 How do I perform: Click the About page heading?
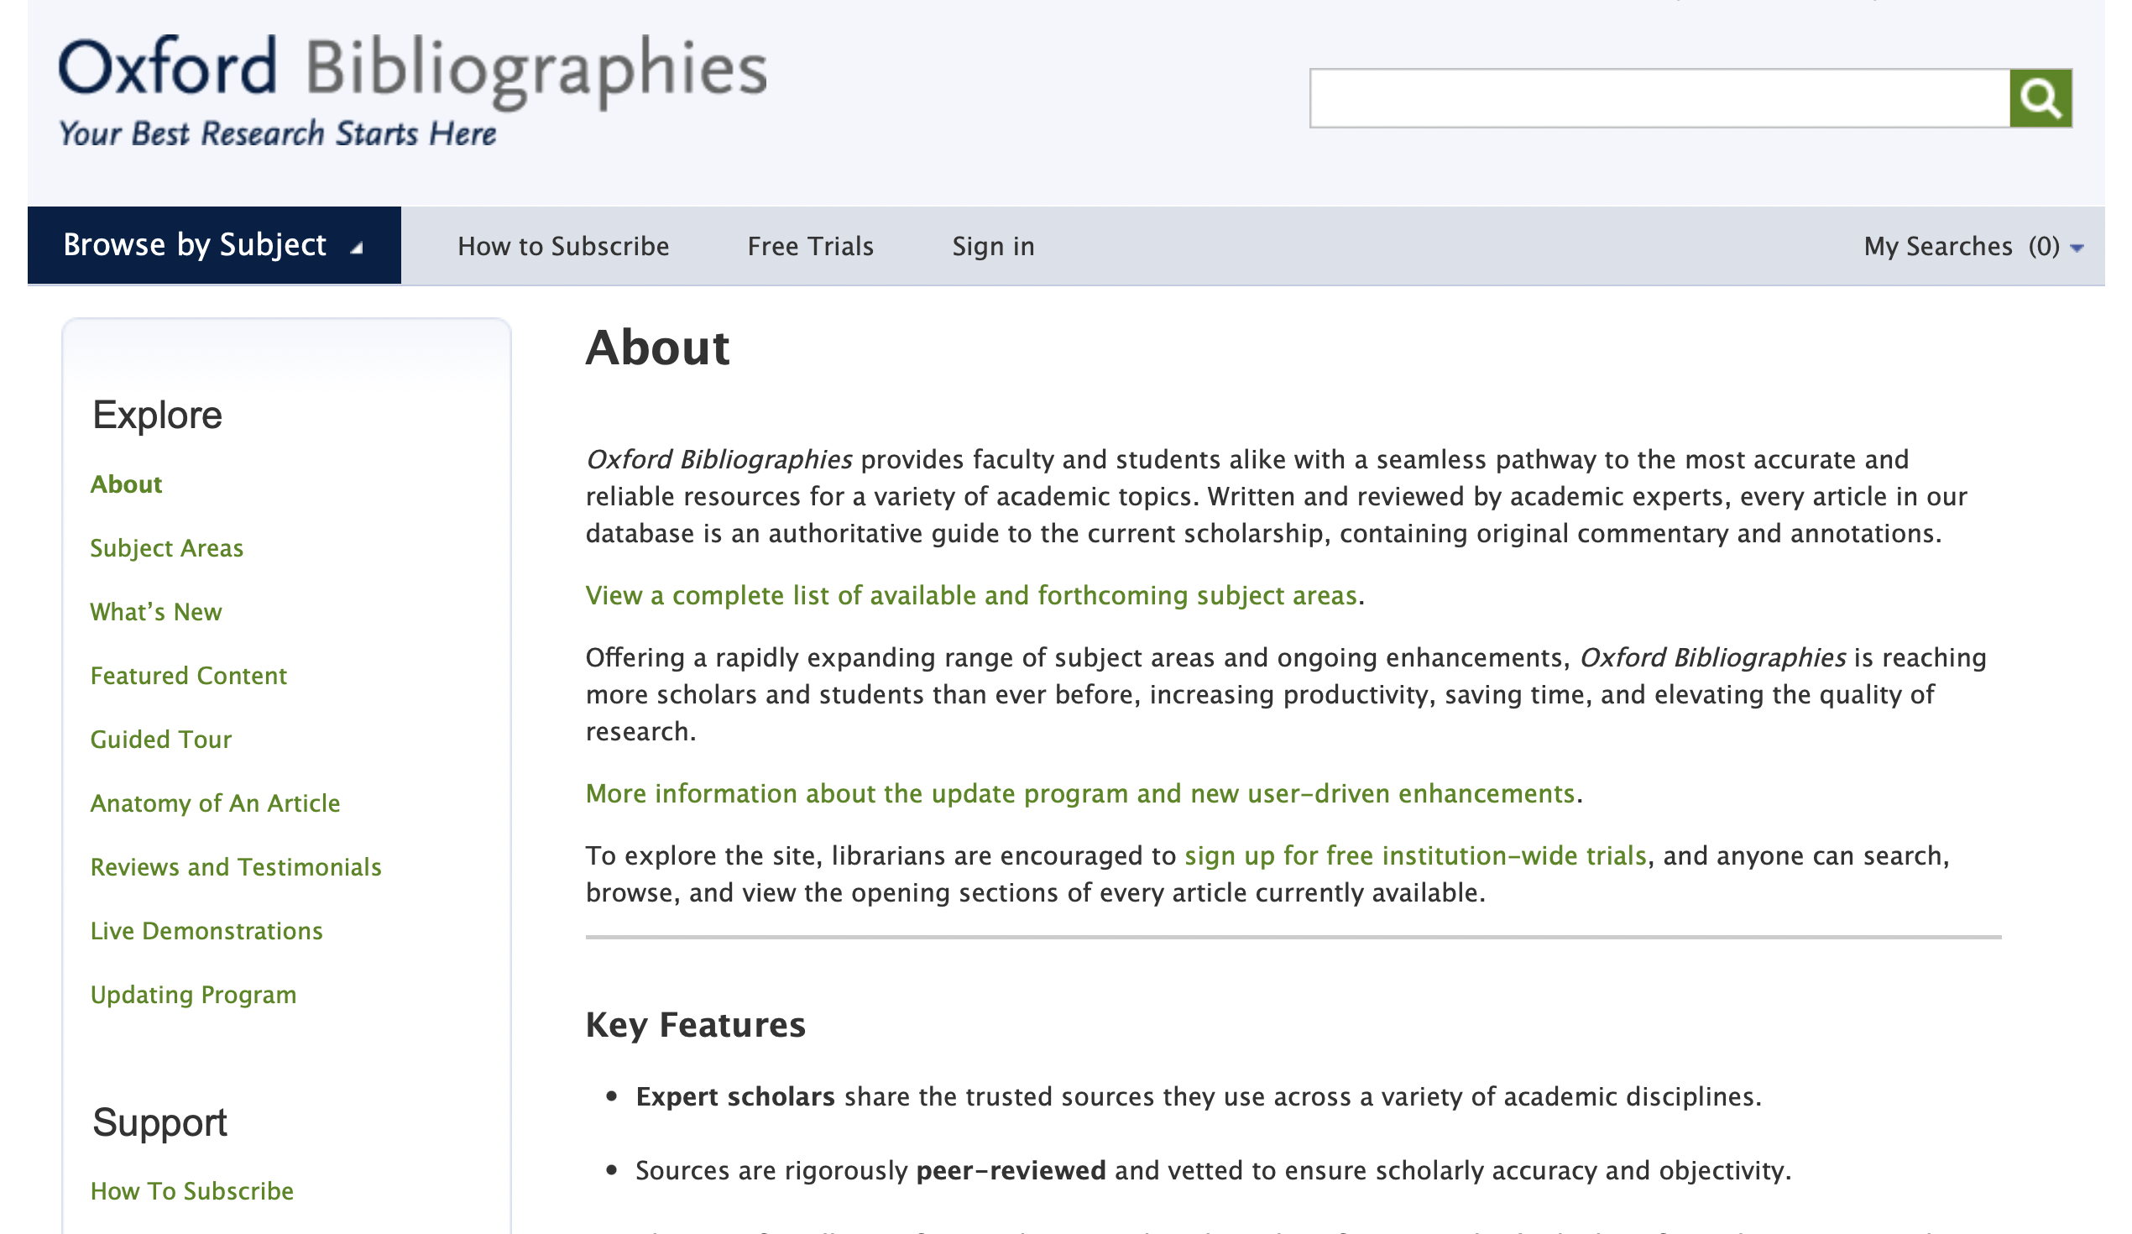[x=657, y=348]
